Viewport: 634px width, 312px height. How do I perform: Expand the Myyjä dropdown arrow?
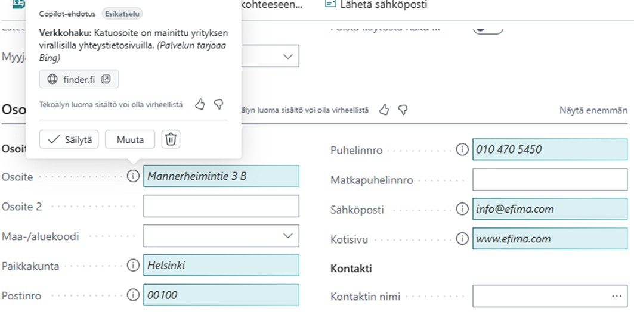pyautogui.click(x=288, y=57)
